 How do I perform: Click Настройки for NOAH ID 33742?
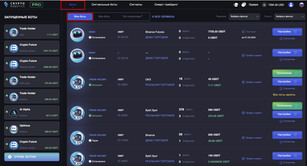pos(287,53)
